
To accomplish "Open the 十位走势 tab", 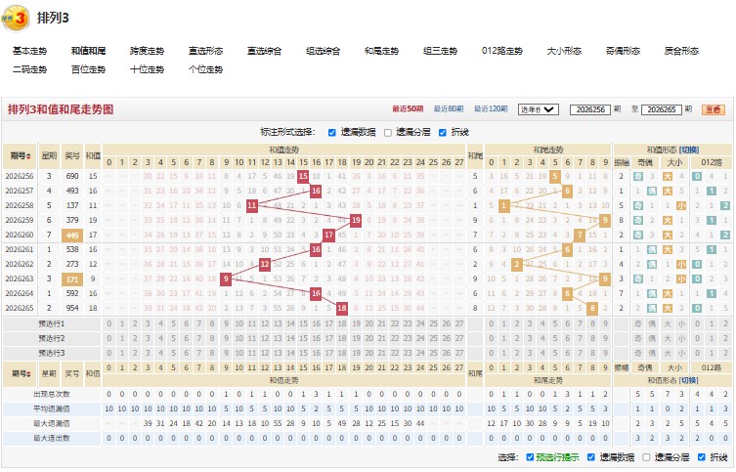I will (x=147, y=69).
